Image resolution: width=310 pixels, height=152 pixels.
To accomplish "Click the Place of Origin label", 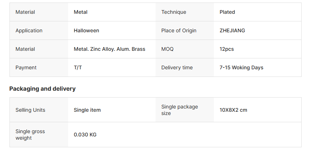I will pyautogui.click(x=179, y=30).
